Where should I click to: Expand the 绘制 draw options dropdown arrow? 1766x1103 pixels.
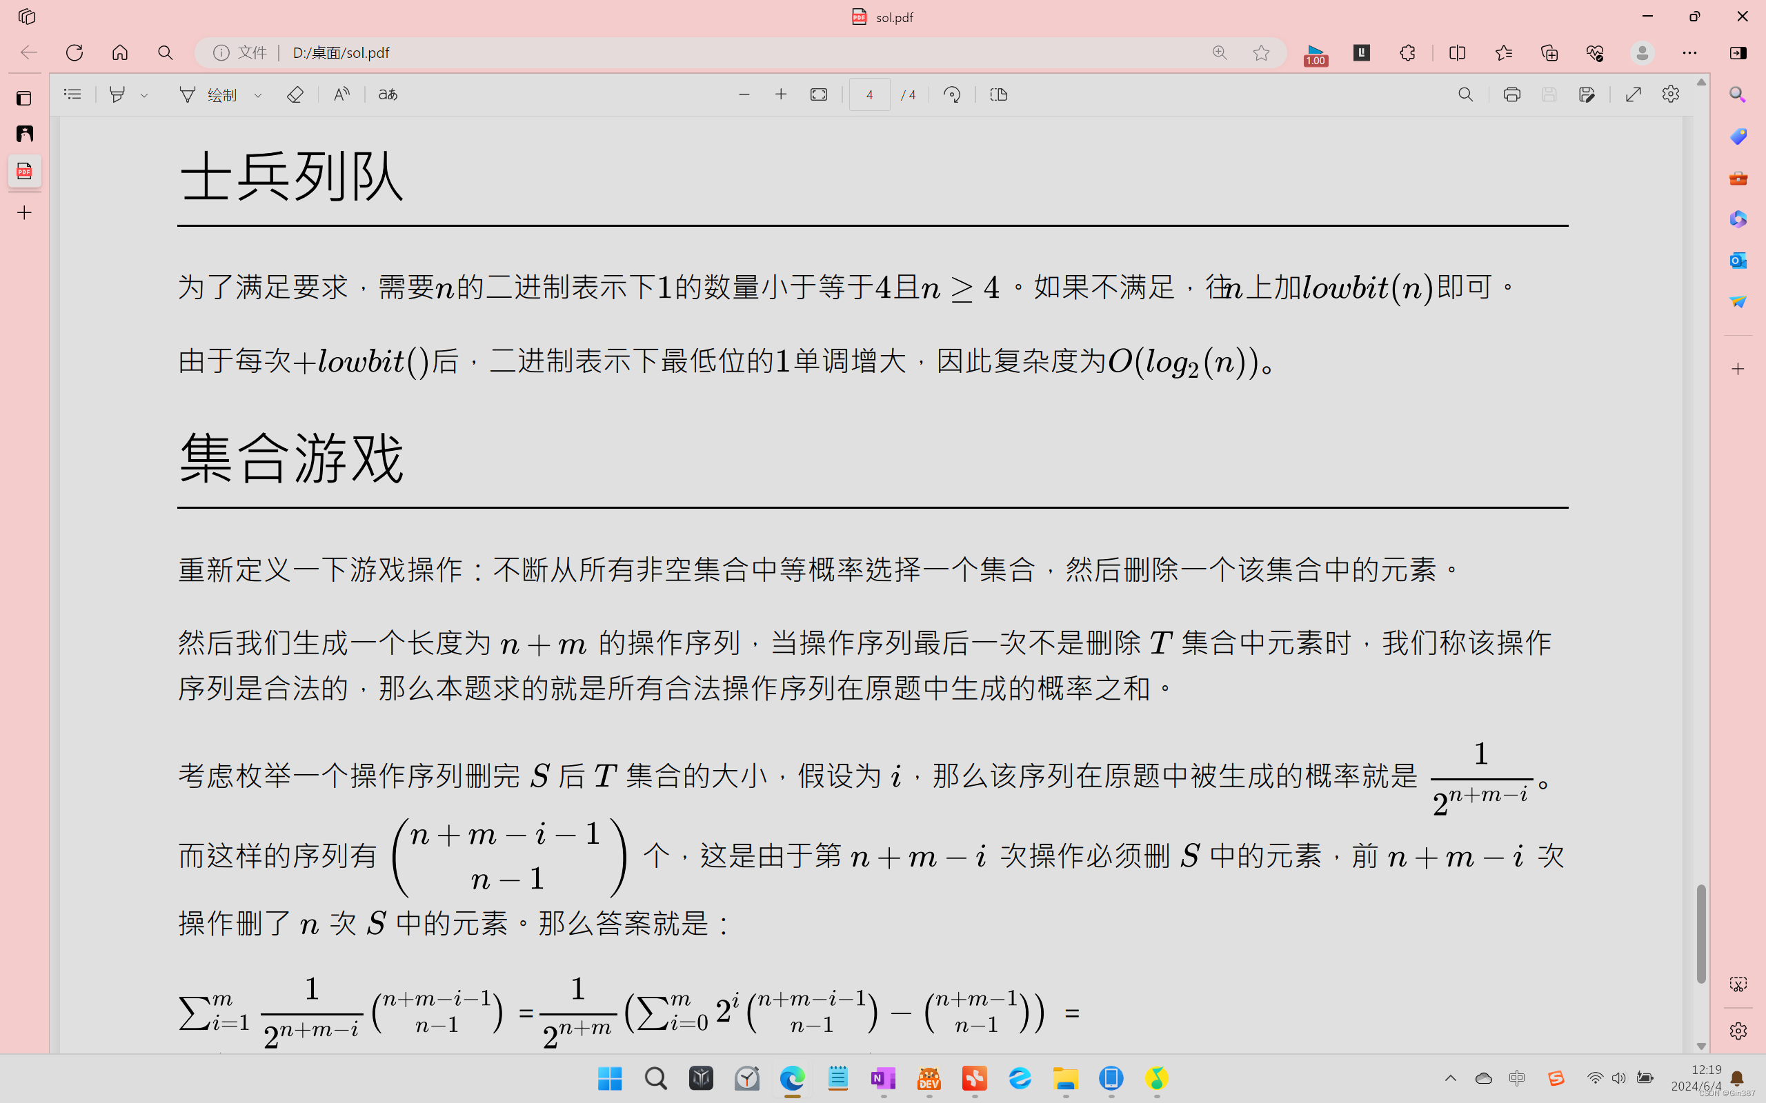pyautogui.click(x=257, y=96)
